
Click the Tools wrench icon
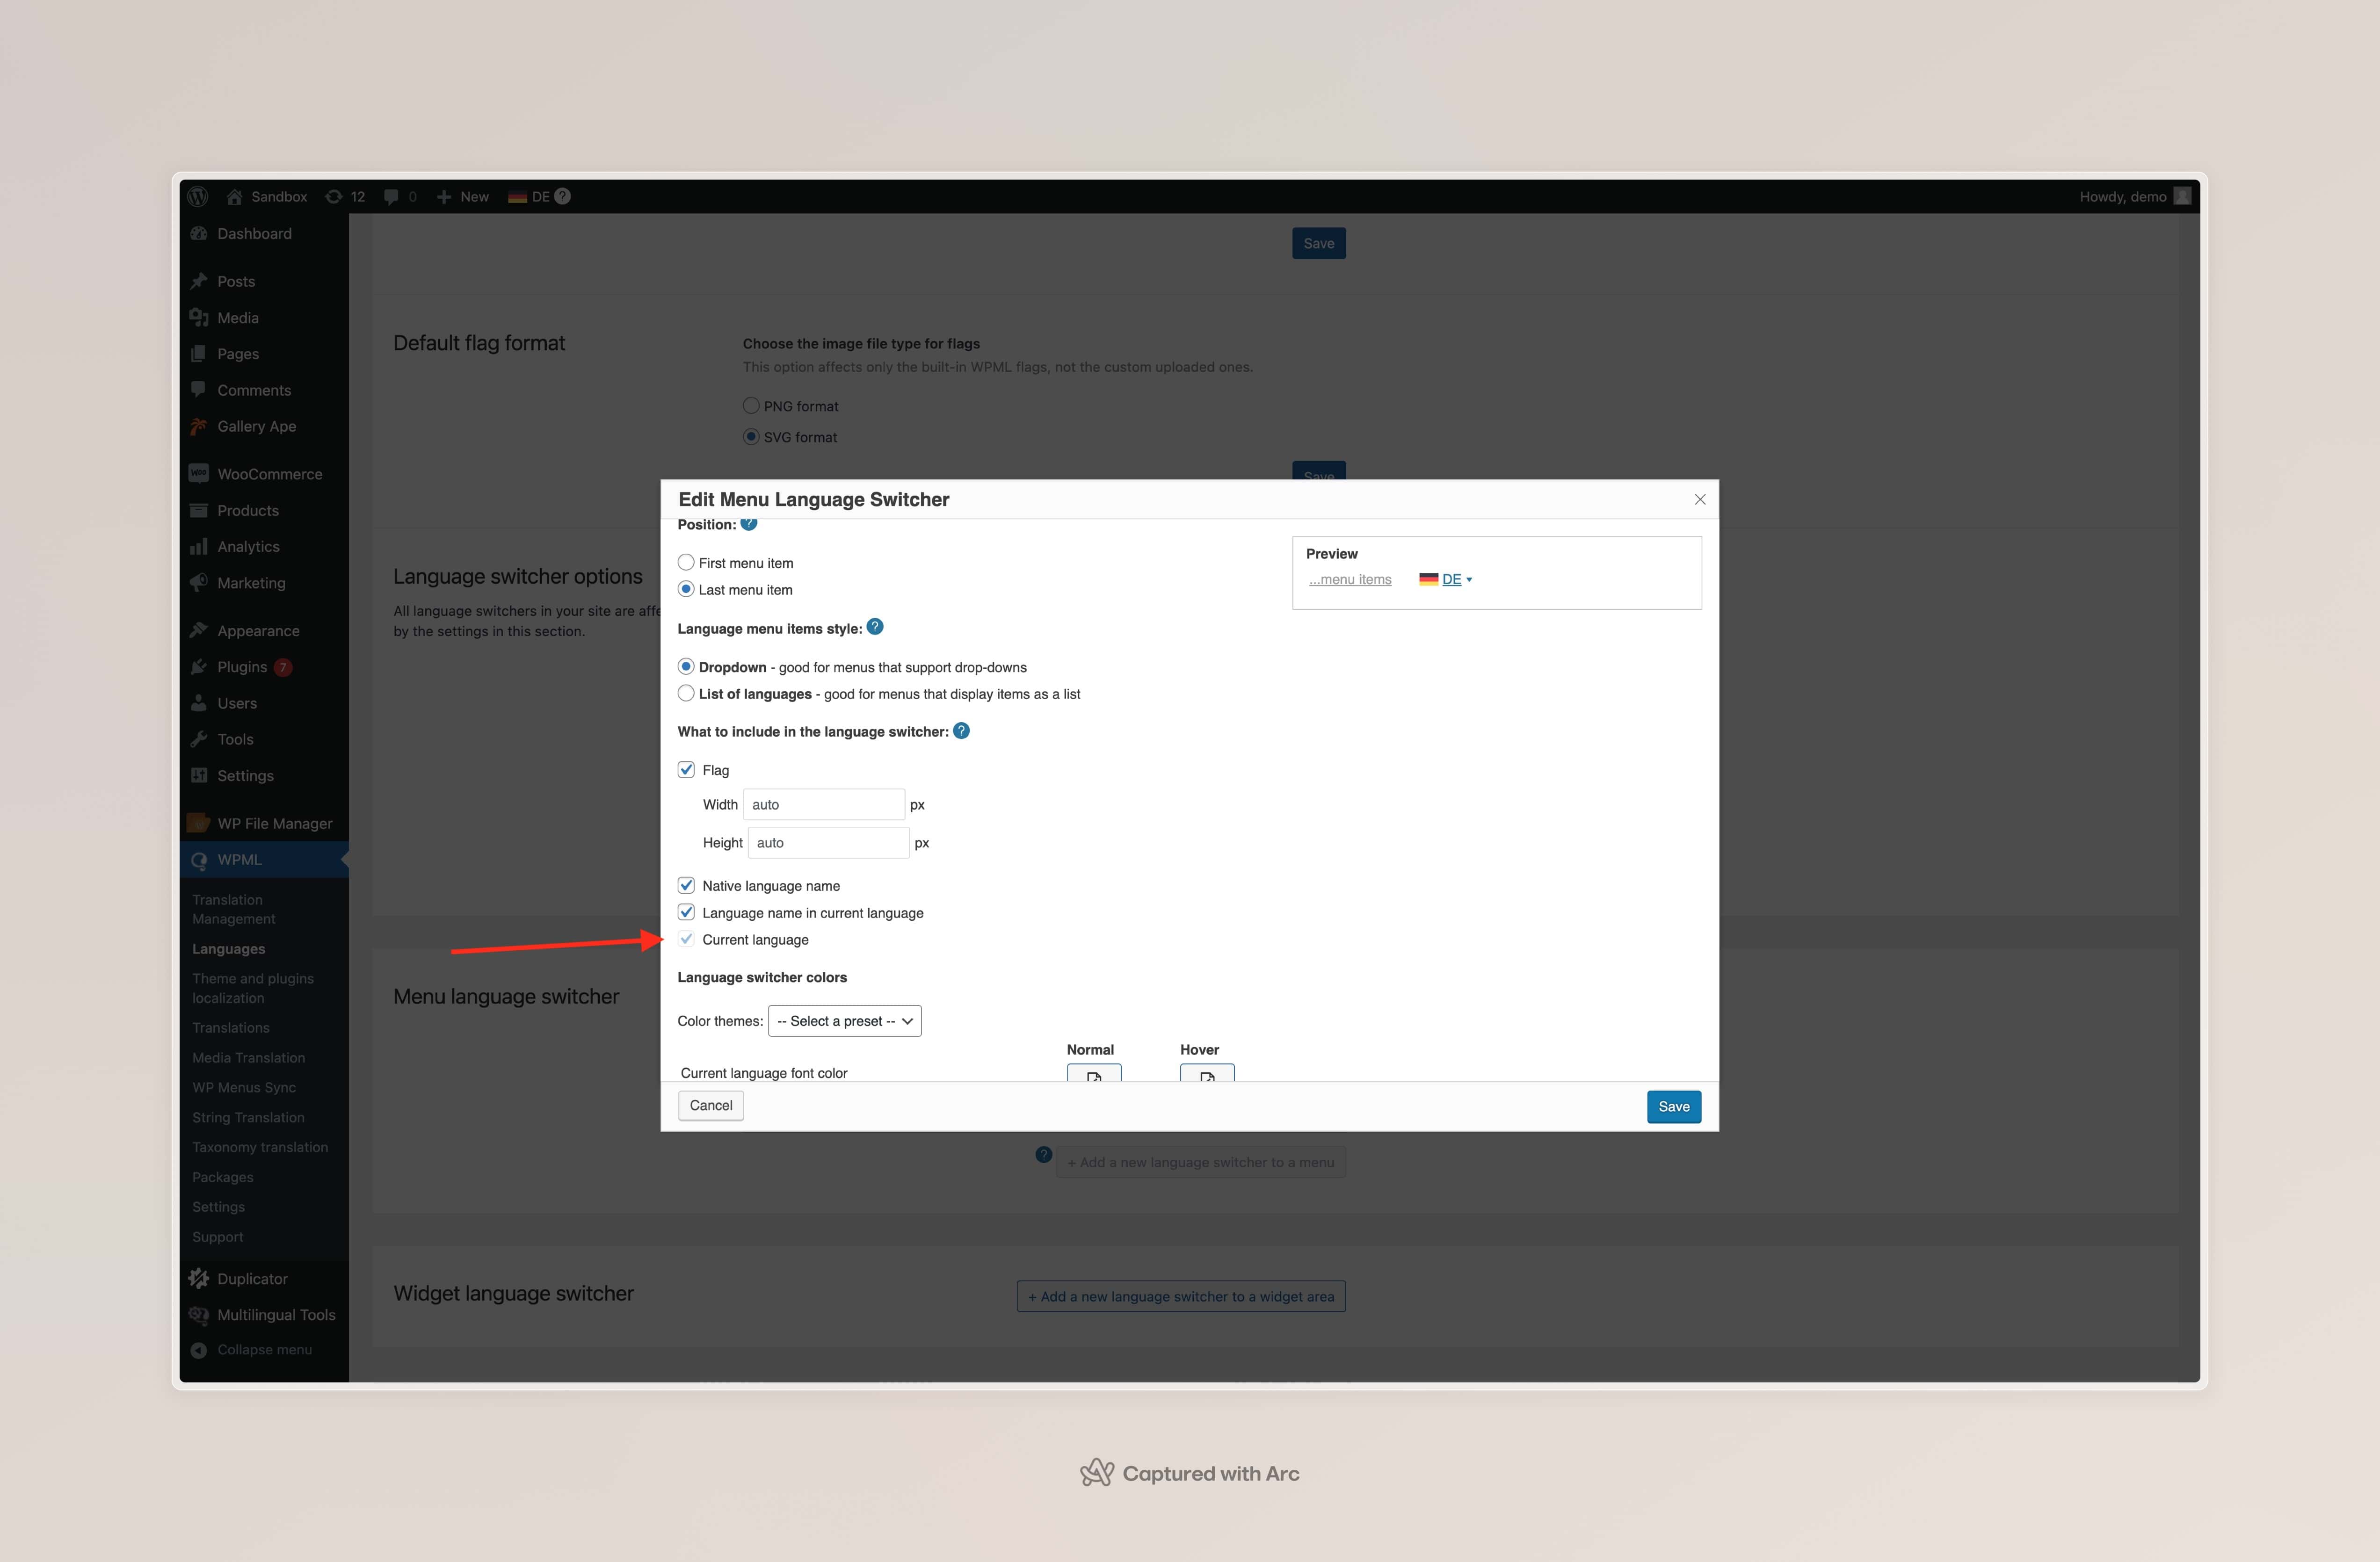pyautogui.click(x=198, y=739)
